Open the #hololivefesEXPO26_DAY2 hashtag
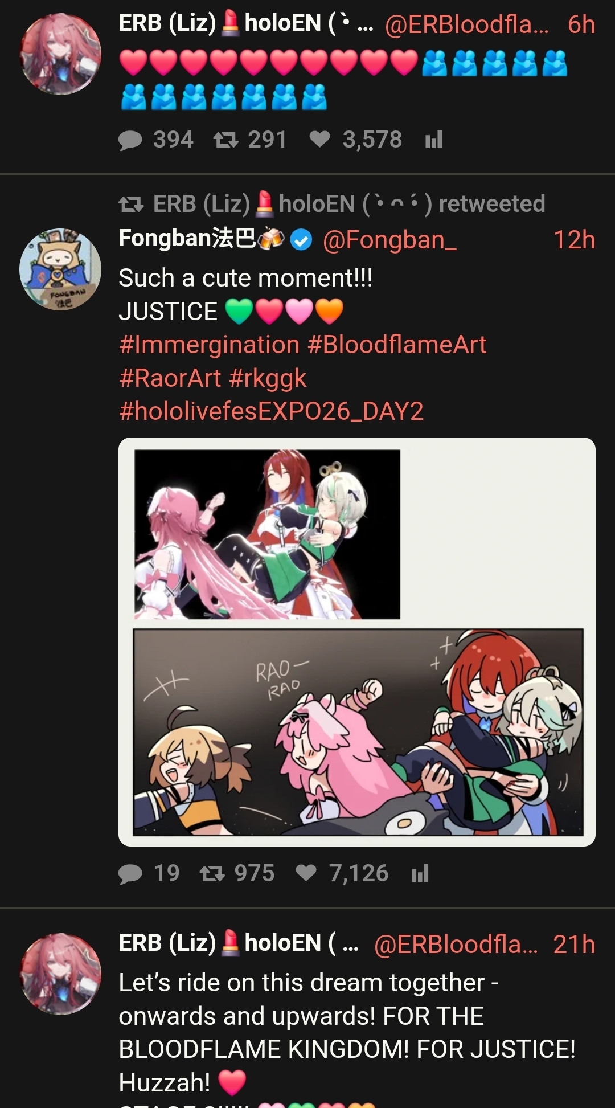 click(x=271, y=411)
